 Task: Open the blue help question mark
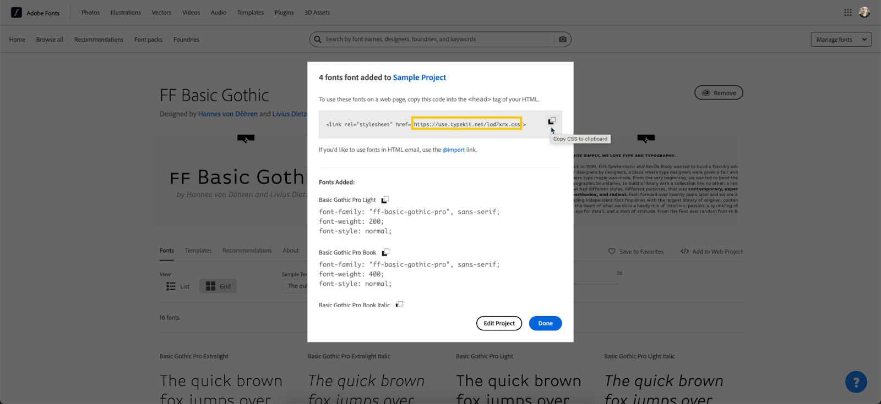(856, 382)
